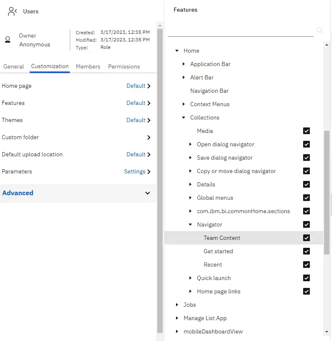332x341 pixels.
Task: Open Features chevron arrow
Action: click(x=149, y=103)
